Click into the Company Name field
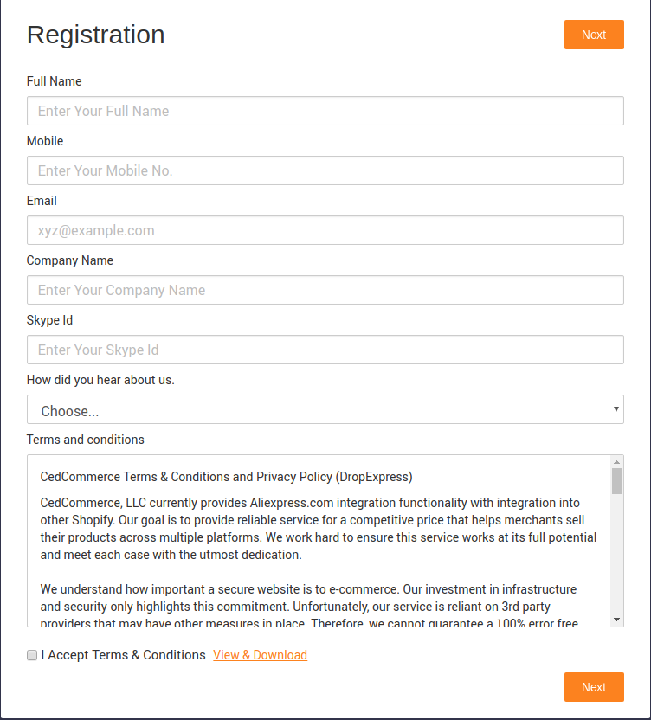This screenshot has width=651, height=720. (325, 290)
